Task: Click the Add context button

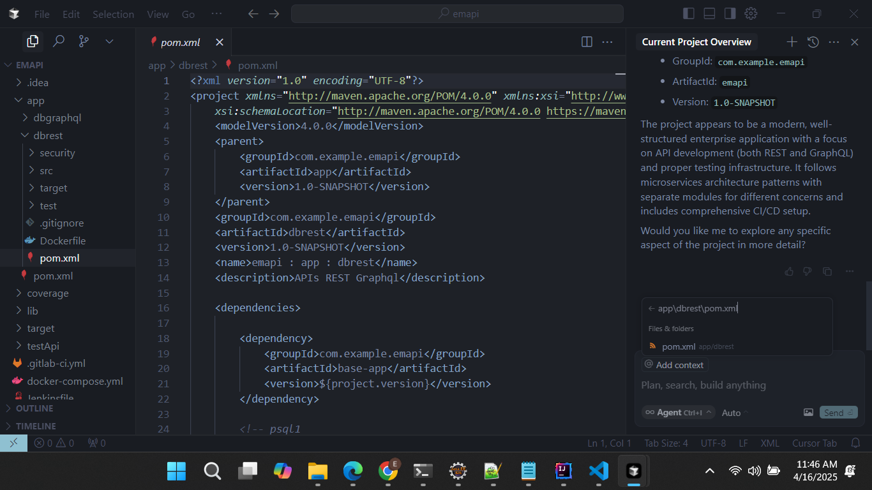Action: point(675,365)
